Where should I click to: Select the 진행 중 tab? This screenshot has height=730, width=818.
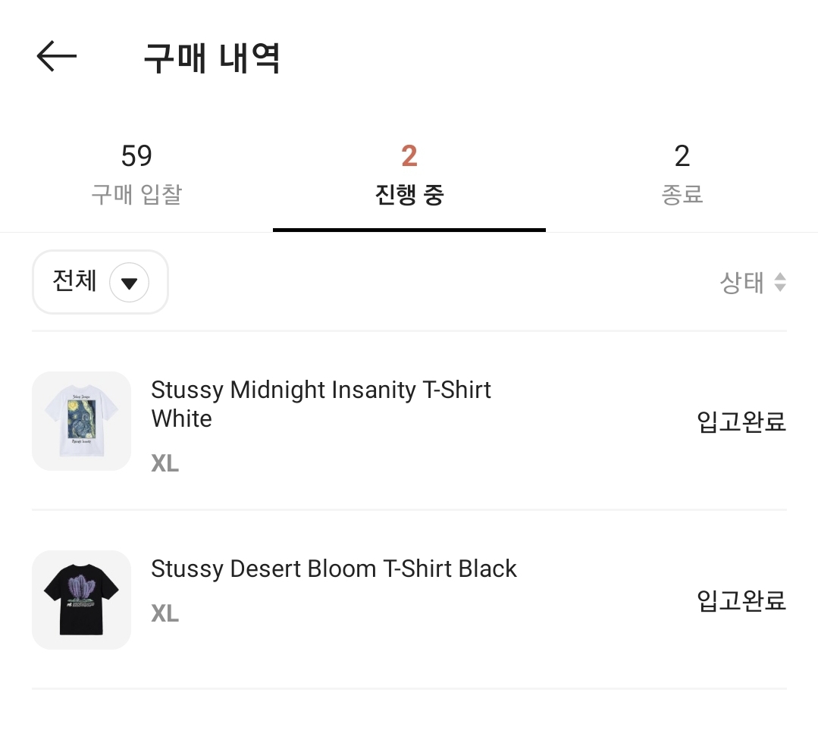click(x=409, y=174)
